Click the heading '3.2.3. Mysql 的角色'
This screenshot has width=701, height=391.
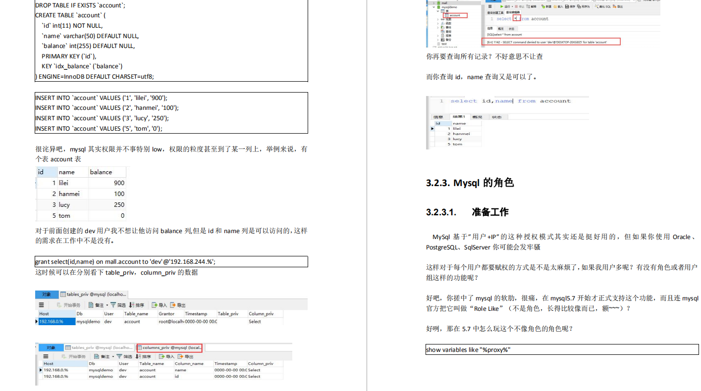pos(470,183)
